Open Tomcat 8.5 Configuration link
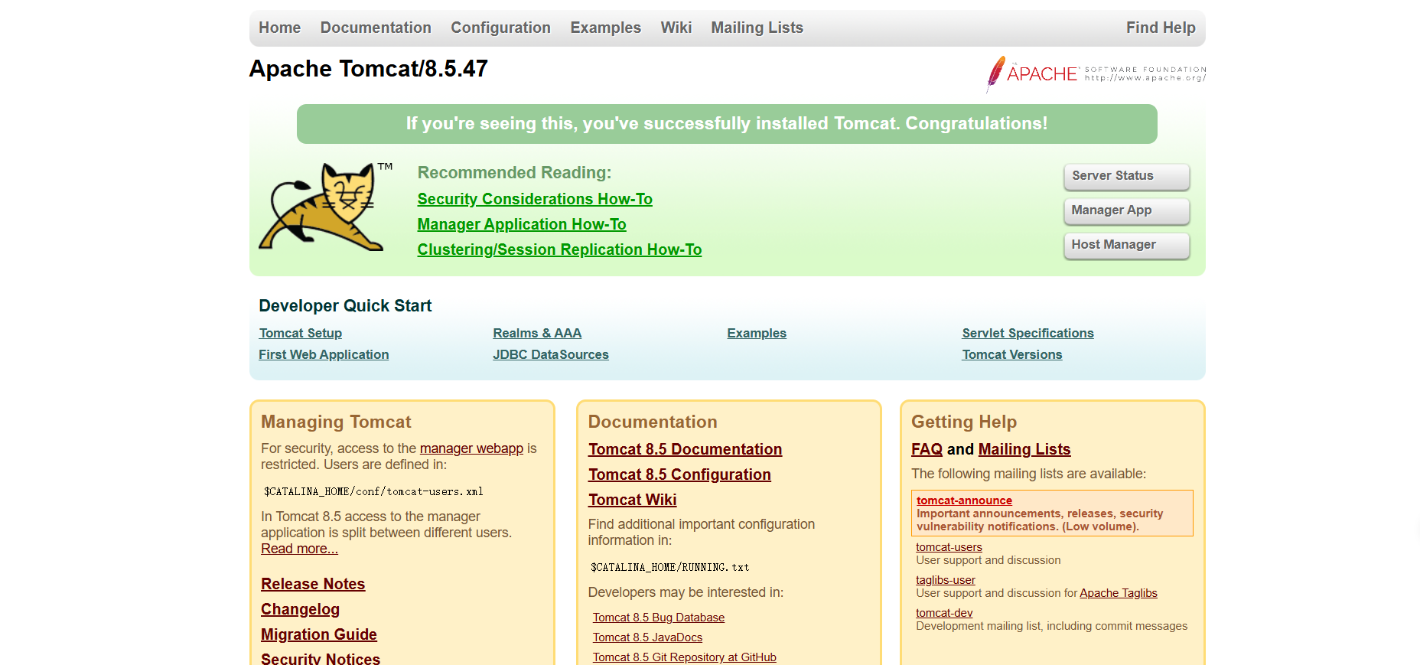 point(679,474)
